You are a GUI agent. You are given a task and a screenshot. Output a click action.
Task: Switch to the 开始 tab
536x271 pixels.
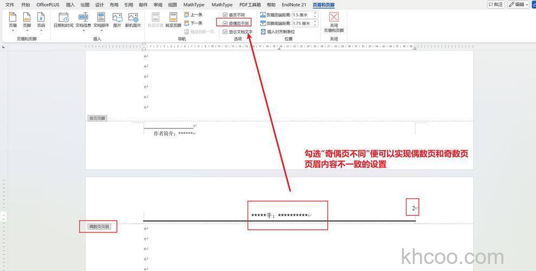tap(25, 5)
